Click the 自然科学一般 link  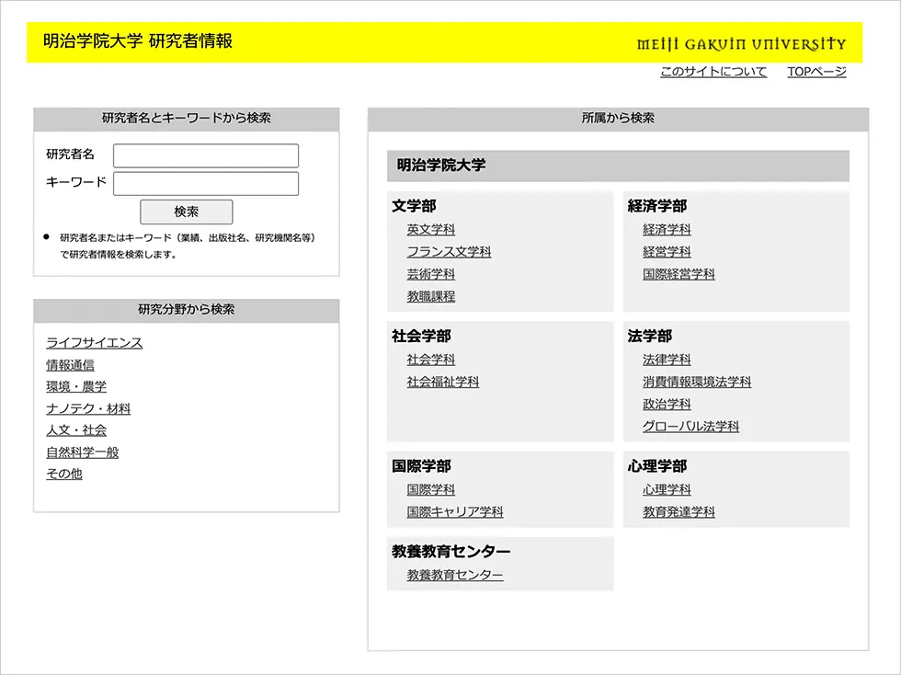coord(83,452)
